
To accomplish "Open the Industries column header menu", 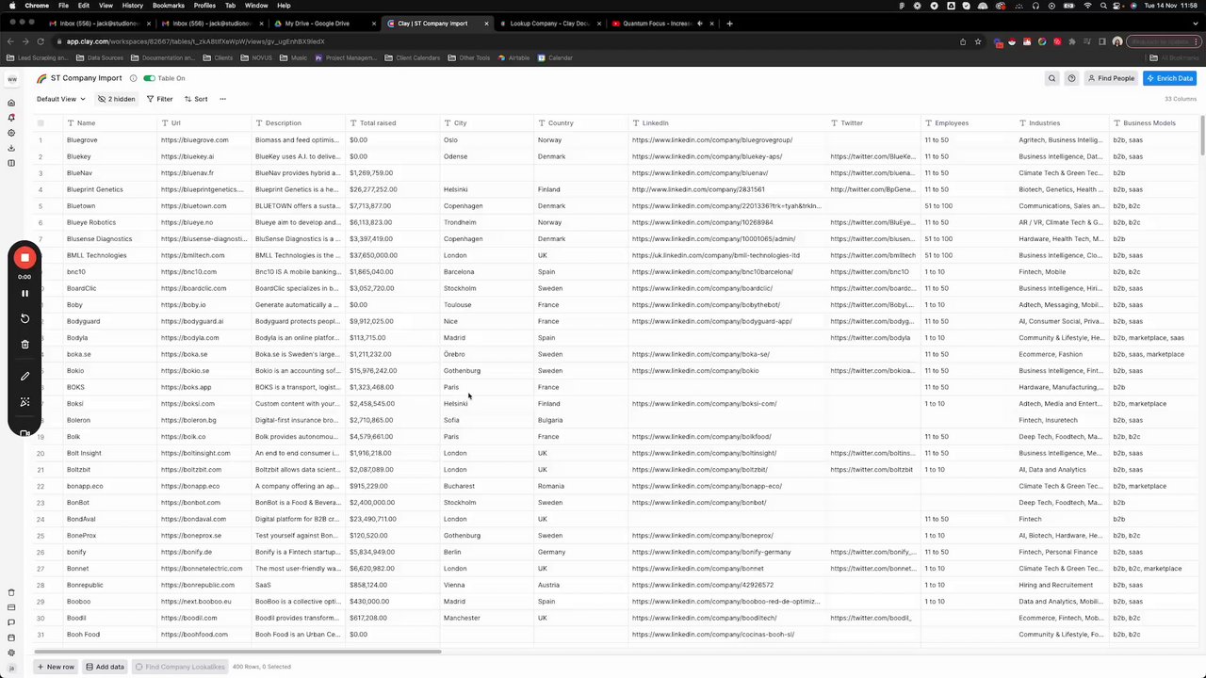I will pos(1062,123).
